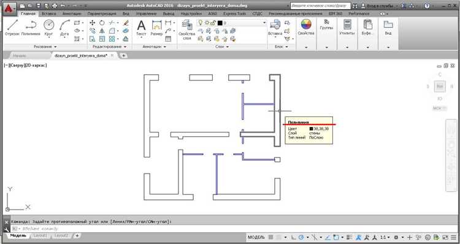The image size is (460, 244).
Task: Expand the Рисование panel
Action: [x=45, y=47]
